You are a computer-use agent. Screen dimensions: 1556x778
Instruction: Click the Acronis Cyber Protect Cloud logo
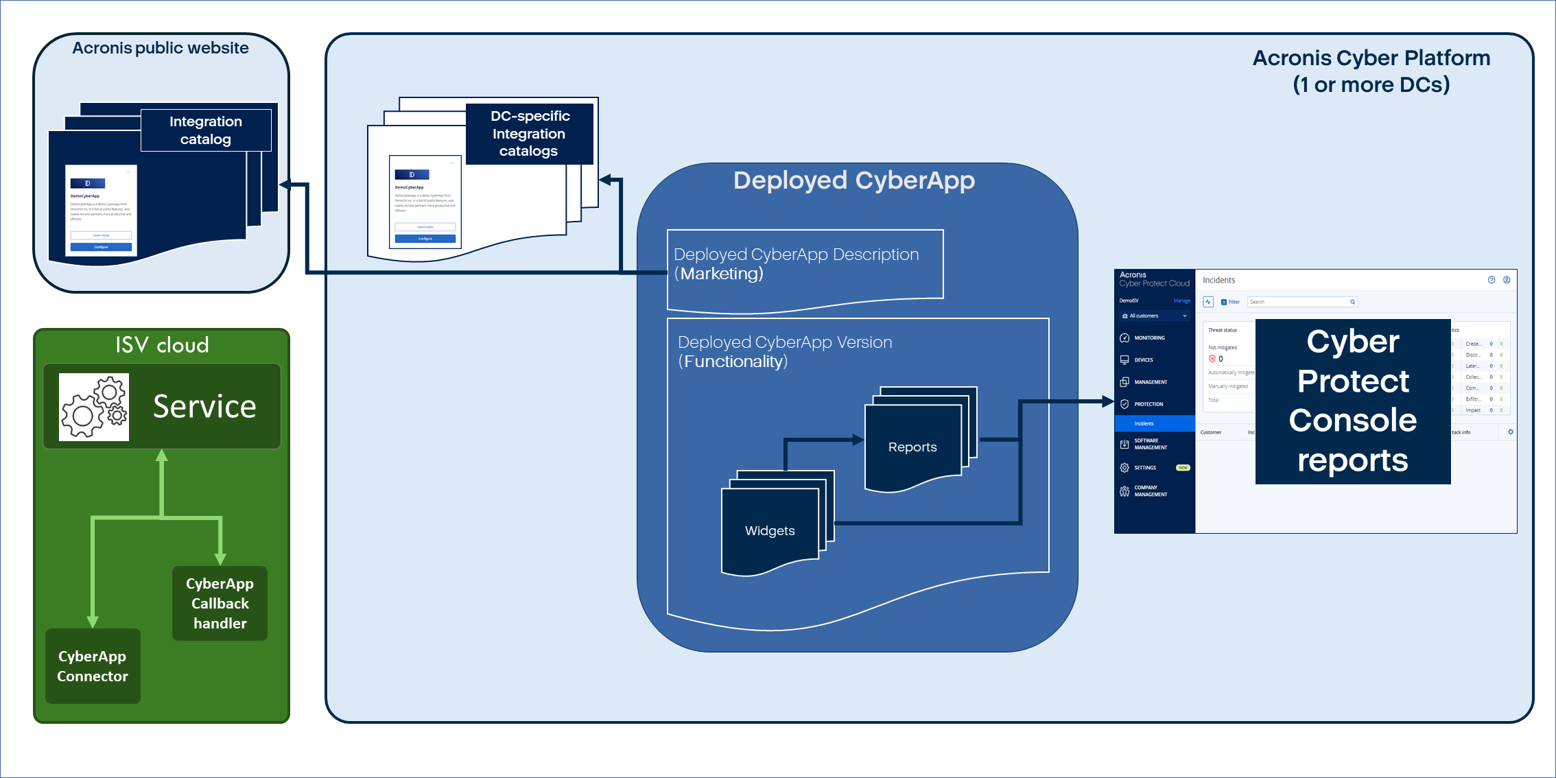tap(1154, 279)
